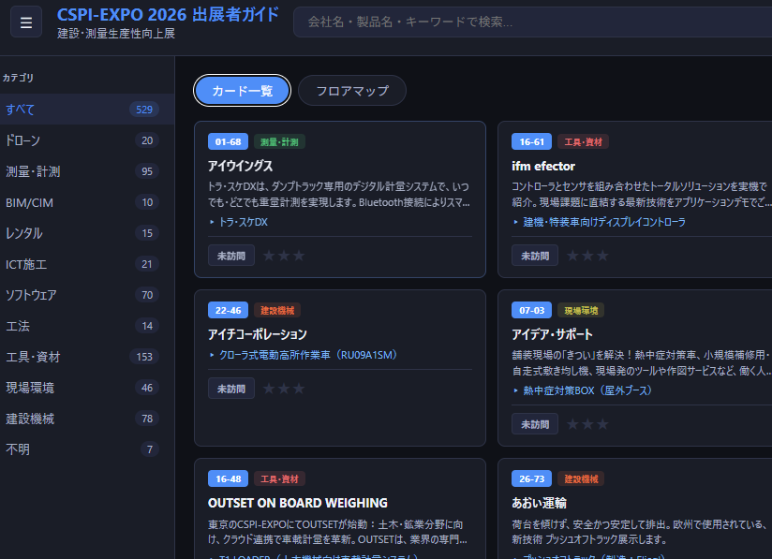Toggle 未訪問 status on アイウイングス card
This screenshot has width=772, height=559.
tap(231, 256)
